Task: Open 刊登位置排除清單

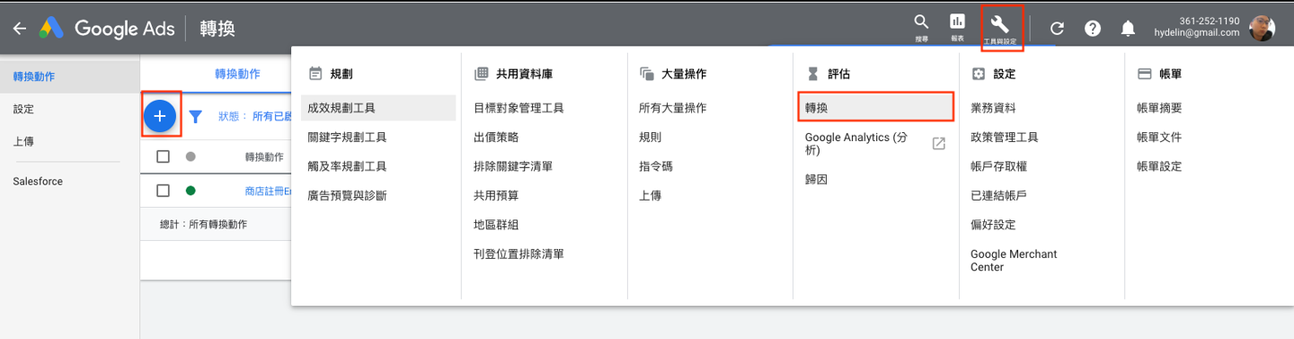Action: [x=518, y=254]
